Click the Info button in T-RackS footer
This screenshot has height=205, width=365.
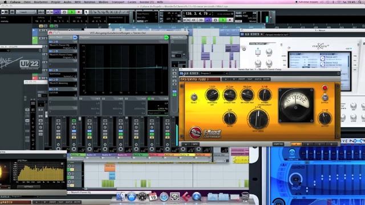[195, 144]
